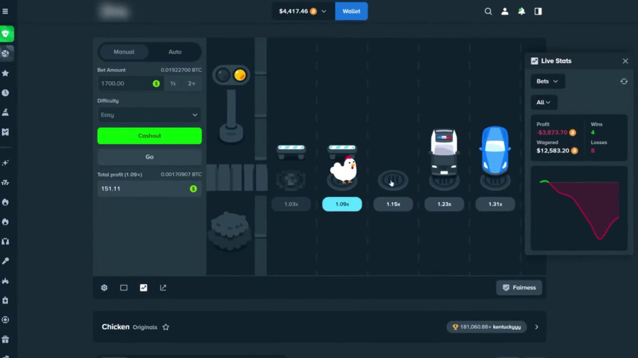The image size is (638, 358).
Task: Toggle the side panel icon in header
Action: coord(538,11)
